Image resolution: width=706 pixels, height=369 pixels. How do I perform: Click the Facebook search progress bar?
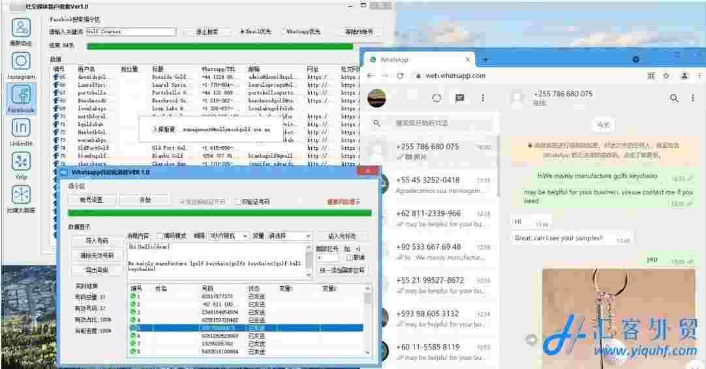click(x=220, y=46)
